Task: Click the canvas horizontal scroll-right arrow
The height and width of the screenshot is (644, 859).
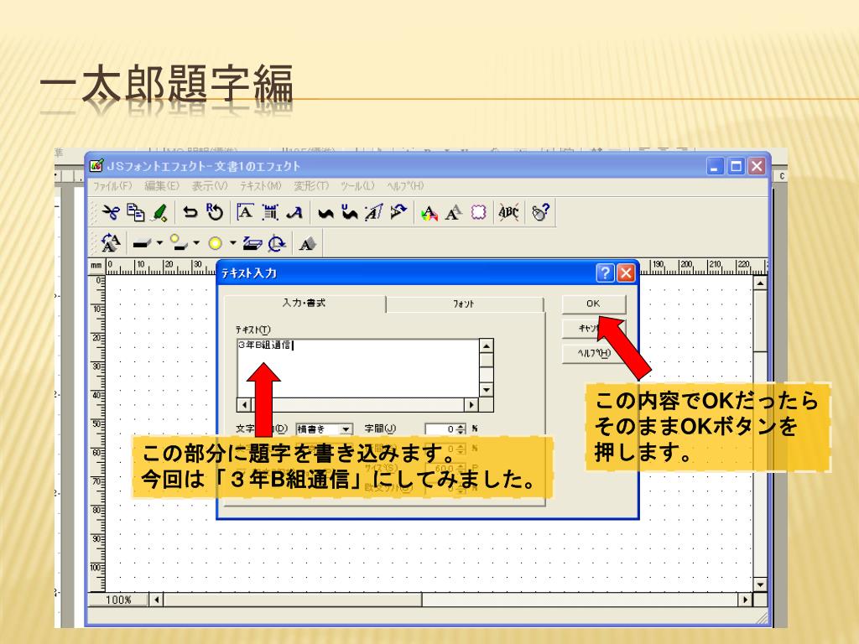Action: pos(746,600)
